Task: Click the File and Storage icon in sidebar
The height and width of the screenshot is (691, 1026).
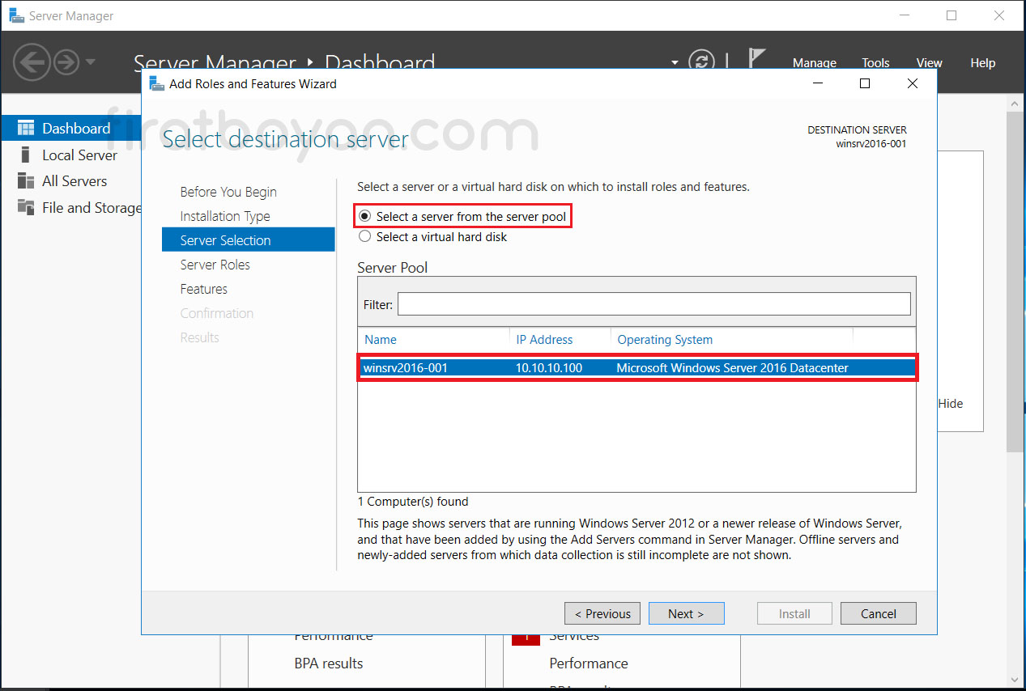Action: coord(26,208)
